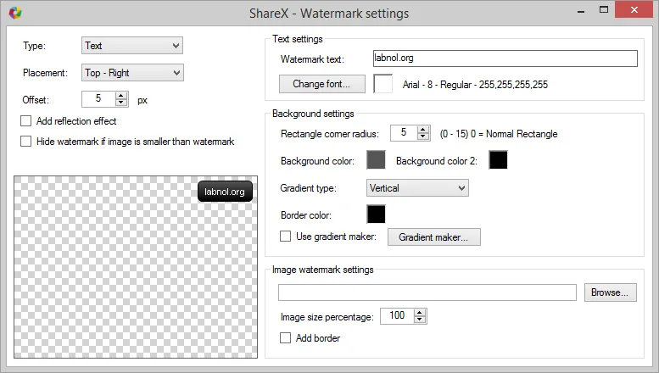Choose the Border color black swatch

click(x=376, y=214)
